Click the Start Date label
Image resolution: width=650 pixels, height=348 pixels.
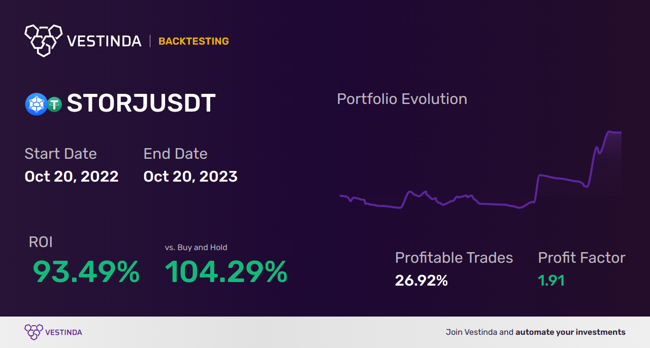(x=60, y=154)
